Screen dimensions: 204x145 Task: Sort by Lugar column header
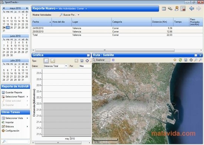coord(92,22)
